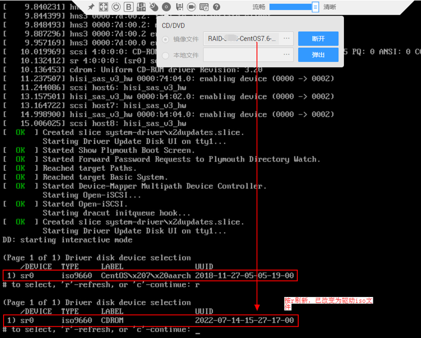Viewport: 421px width, 338px height.
Task: Select the 镜像文件 radio button
Action: pyautogui.click(x=165, y=39)
